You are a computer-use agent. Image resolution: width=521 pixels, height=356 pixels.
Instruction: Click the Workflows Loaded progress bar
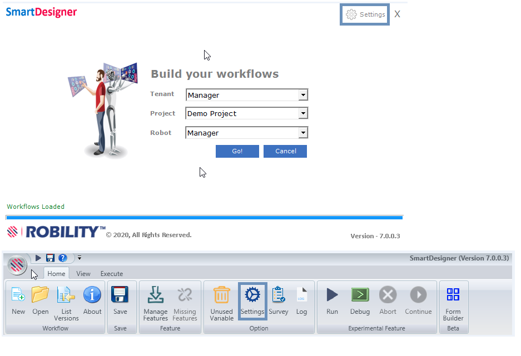tap(204, 217)
